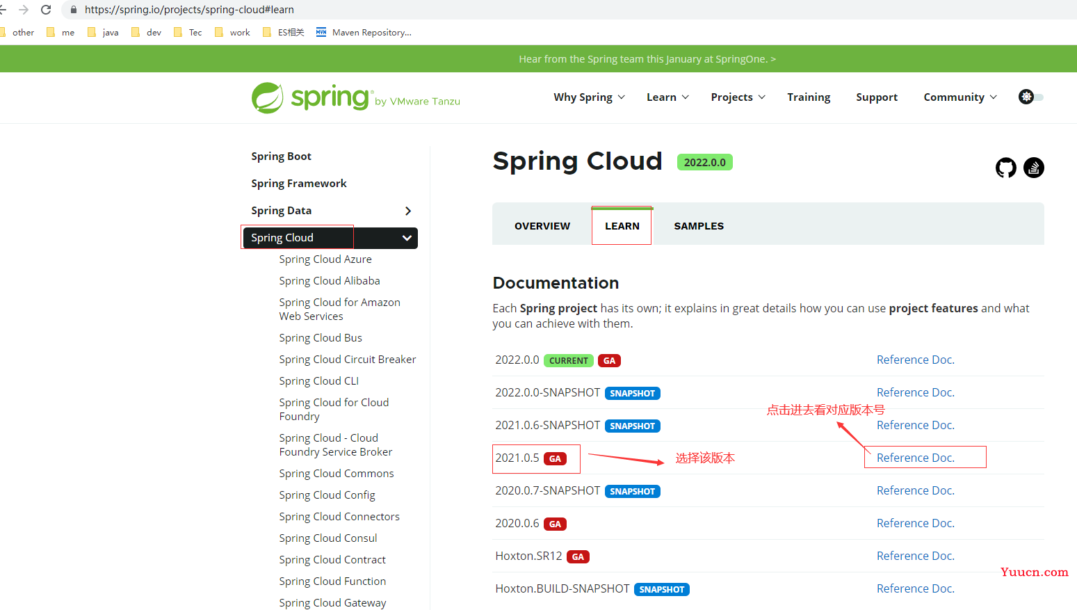
Task: Open Spring Cloud Gateway
Action: tap(332, 603)
